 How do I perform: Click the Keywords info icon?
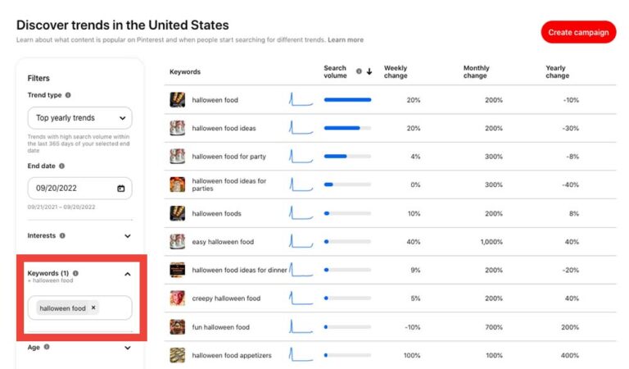click(75, 273)
